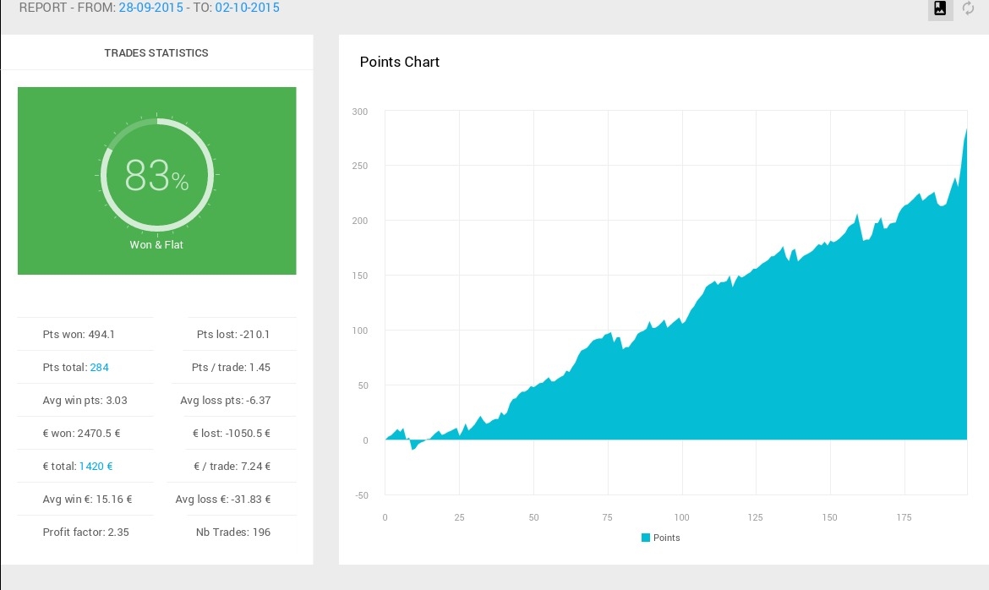Change the TO date 02-10-2015
Screen dimensions: 989x590
(x=247, y=8)
